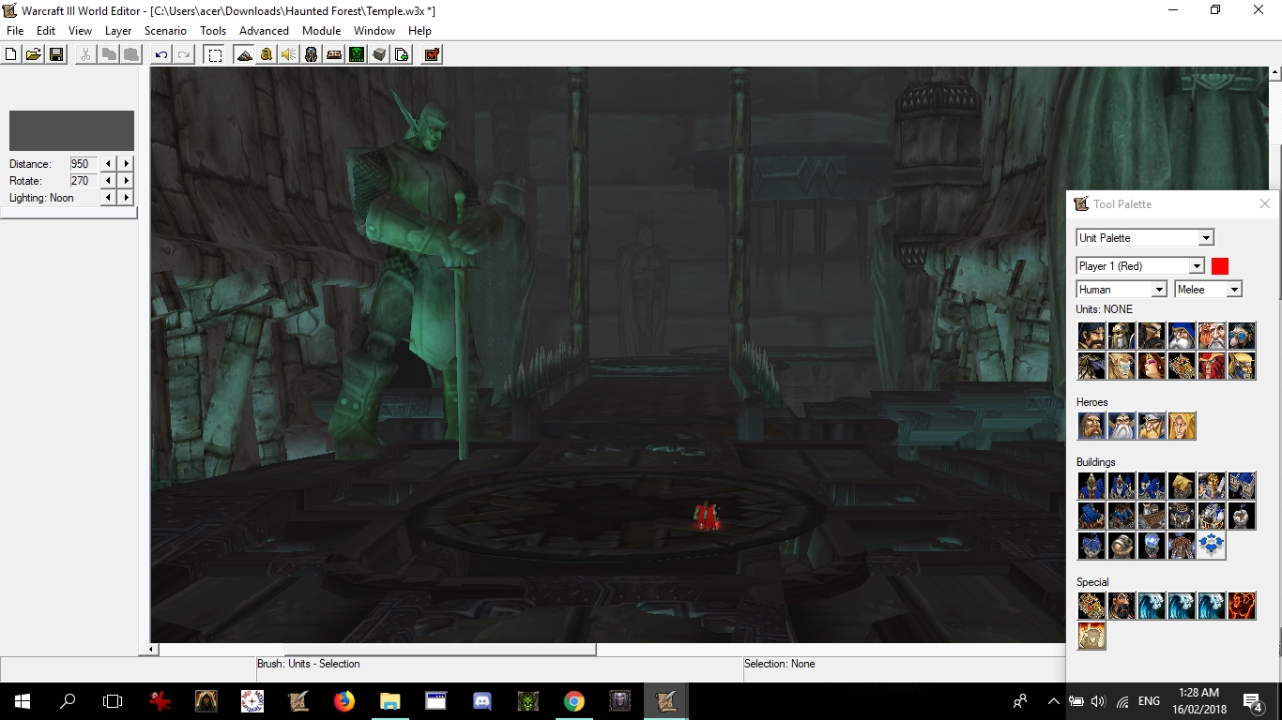Undo the last action

[x=161, y=54]
